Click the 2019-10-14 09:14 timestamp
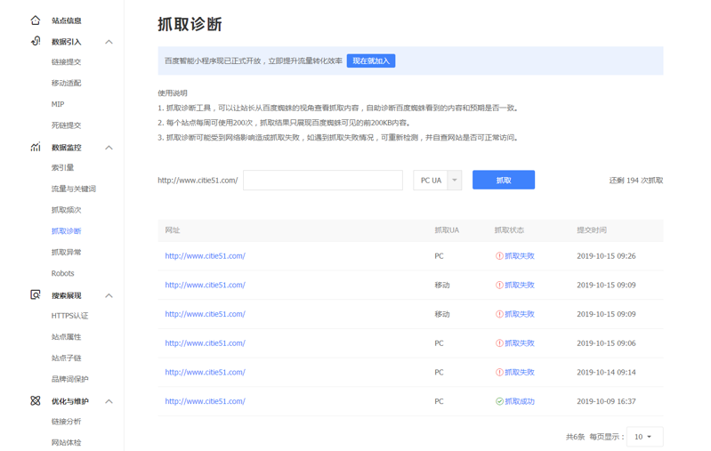This screenshot has height=451, width=711. (606, 372)
